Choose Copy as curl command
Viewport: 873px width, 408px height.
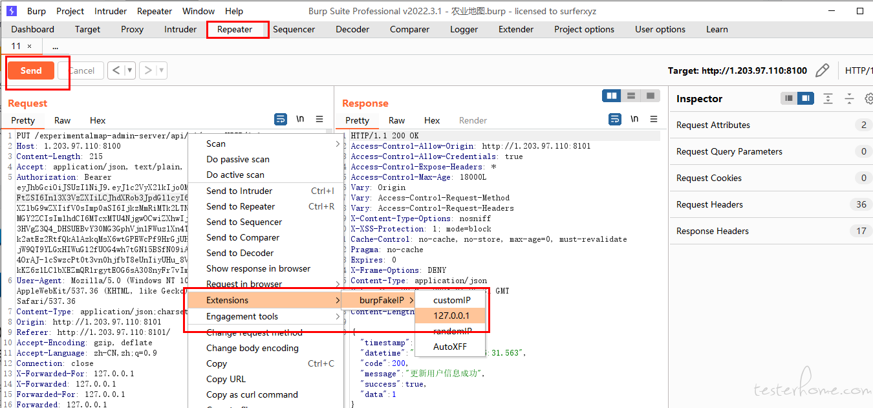tap(265, 394)
